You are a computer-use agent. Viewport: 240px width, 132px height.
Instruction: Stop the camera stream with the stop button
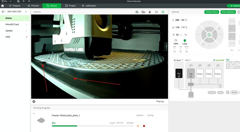pos(34,101)
